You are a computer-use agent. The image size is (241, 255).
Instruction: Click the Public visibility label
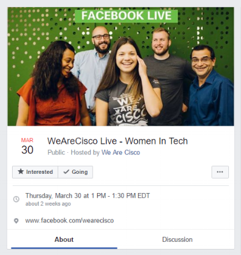tap(56, 152)
